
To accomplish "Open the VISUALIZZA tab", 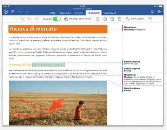I will pos(110,13).
